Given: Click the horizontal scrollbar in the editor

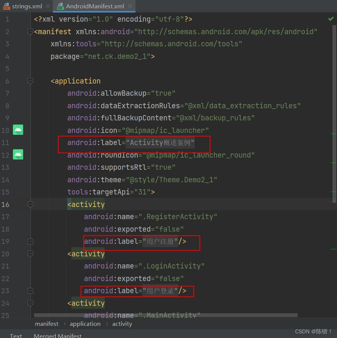Looking at the screenshot, I should point(166,315).
